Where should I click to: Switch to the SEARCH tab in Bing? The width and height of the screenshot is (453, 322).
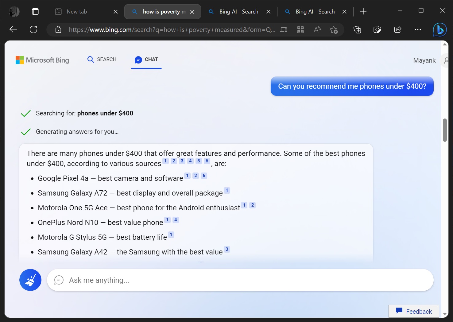coord(102,59)
